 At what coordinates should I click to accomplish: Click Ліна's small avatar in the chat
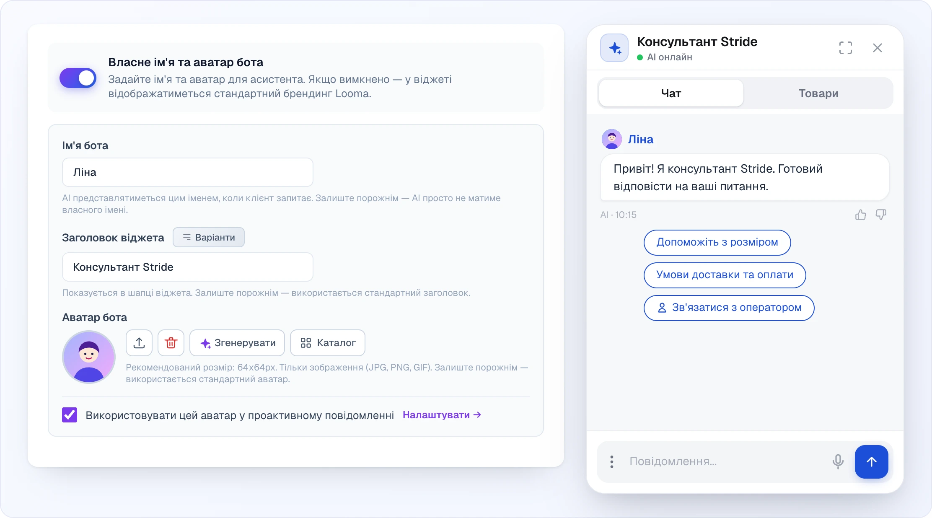click(612, 139)
